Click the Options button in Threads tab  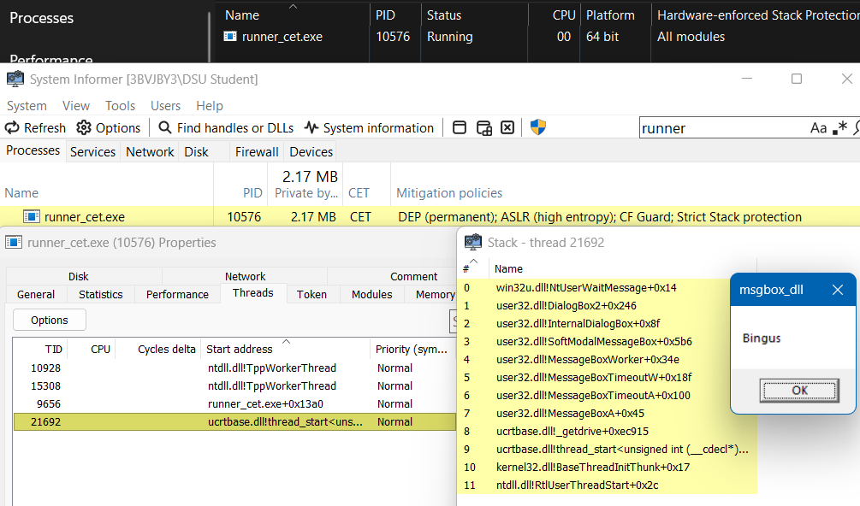coord(50,320)
